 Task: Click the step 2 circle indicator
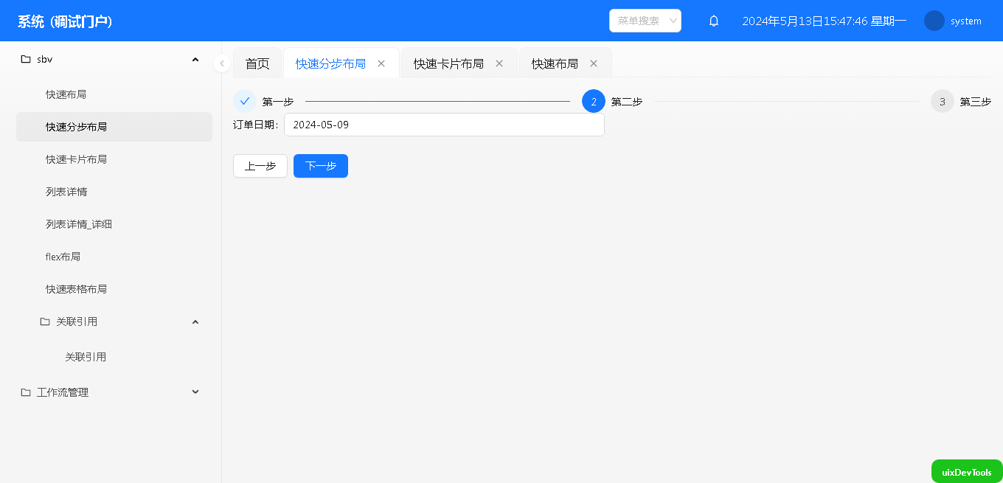pos(593,102)
